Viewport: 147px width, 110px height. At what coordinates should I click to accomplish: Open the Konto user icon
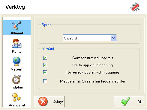point(16,43)
